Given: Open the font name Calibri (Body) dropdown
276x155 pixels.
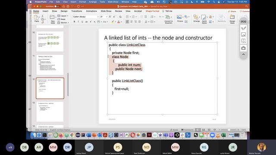Looking at the screenshot, I should pos(98,17).
